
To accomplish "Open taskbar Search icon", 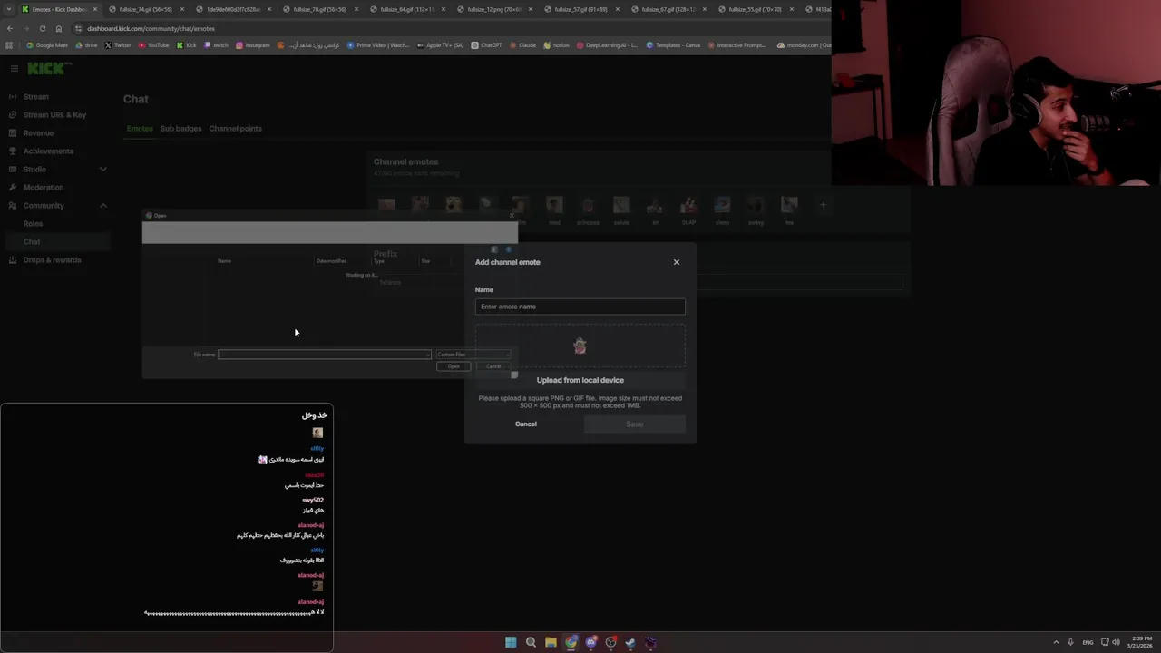I will 531,642.
